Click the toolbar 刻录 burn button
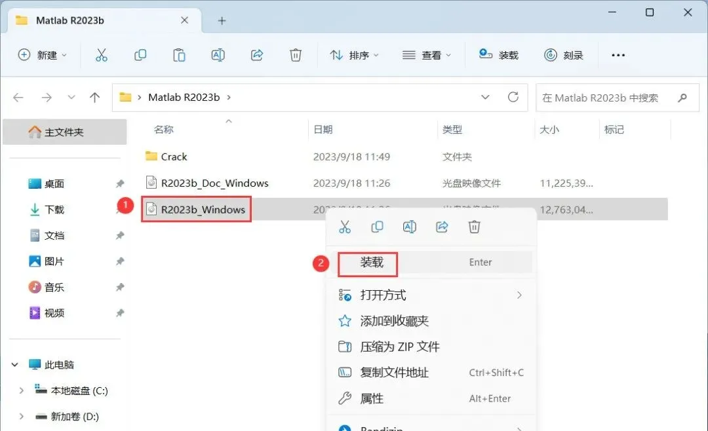Screen dimensions: 708x431 tap(564, 55)
